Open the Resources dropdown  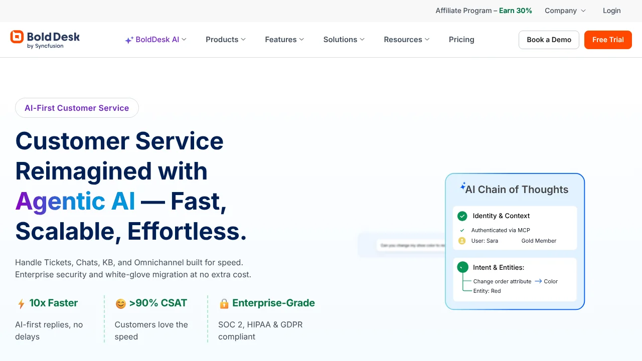[406, 40]
